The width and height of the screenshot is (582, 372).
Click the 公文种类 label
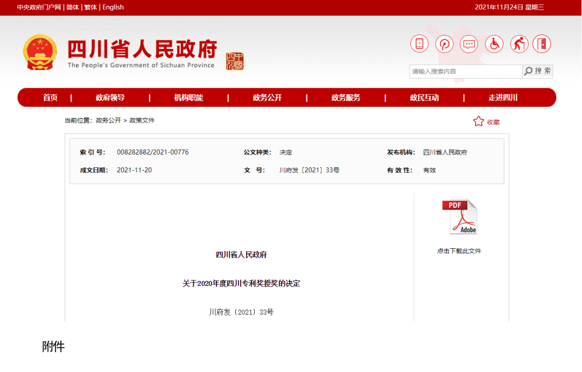[x=257, y=152]
